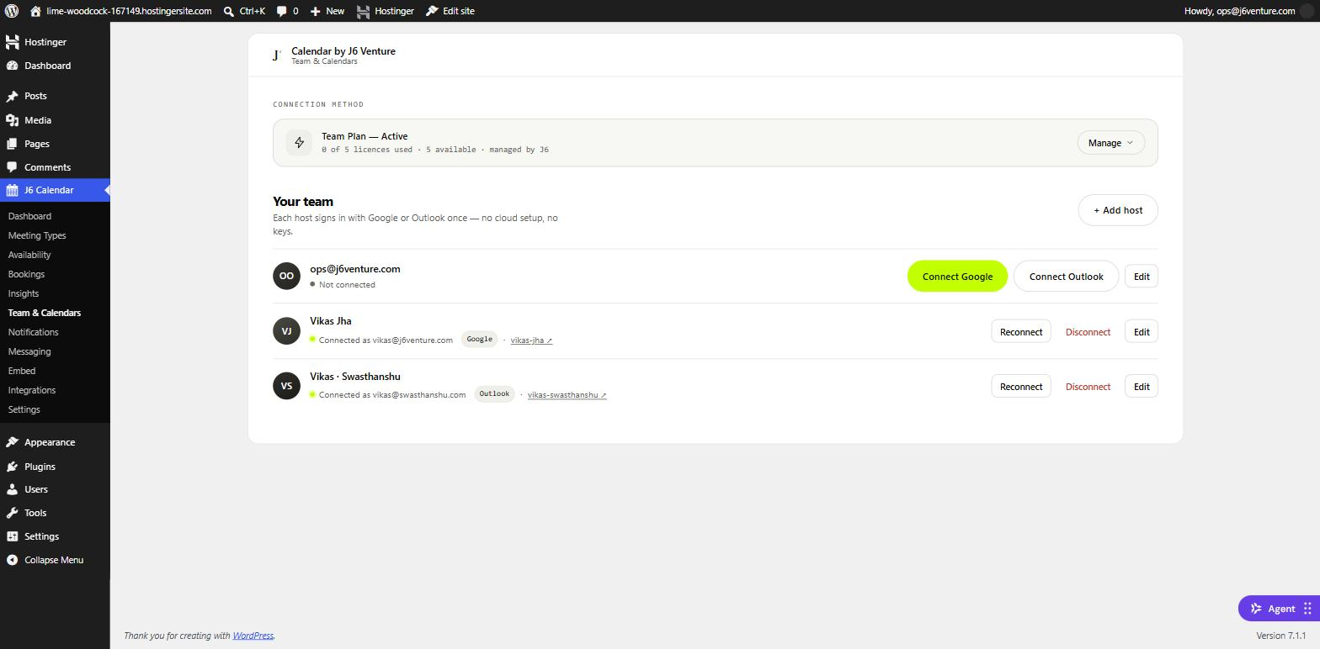Viewport: 1320px width, 649px height.
Task: Click the Agent grip dots icon
Action: click(1307, 609)
